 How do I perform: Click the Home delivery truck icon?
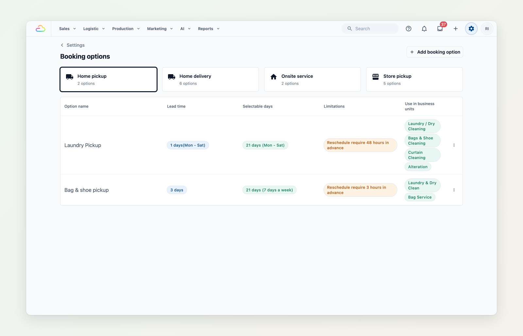pyautogui.click(x=172, y=77)
